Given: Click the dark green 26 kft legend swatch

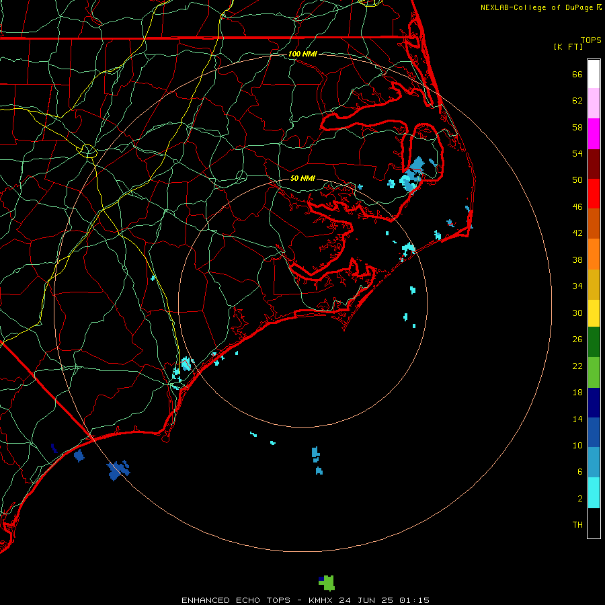Looking at the screenshot, I should tap(594, 342).
